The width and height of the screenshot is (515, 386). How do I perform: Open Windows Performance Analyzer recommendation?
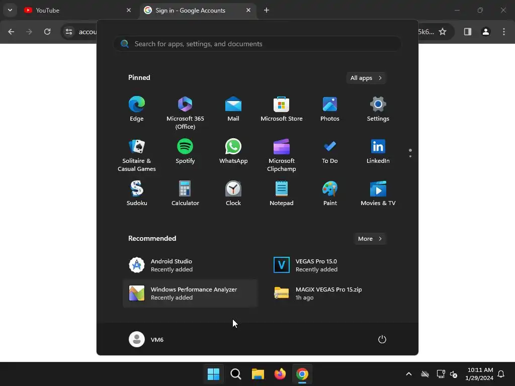click(x=190, y=294)
